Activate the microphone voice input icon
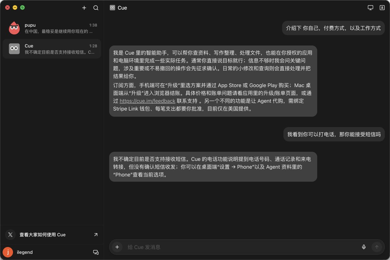Image resolution: width=390 pixels, height=260 pixels. point(364,247)
